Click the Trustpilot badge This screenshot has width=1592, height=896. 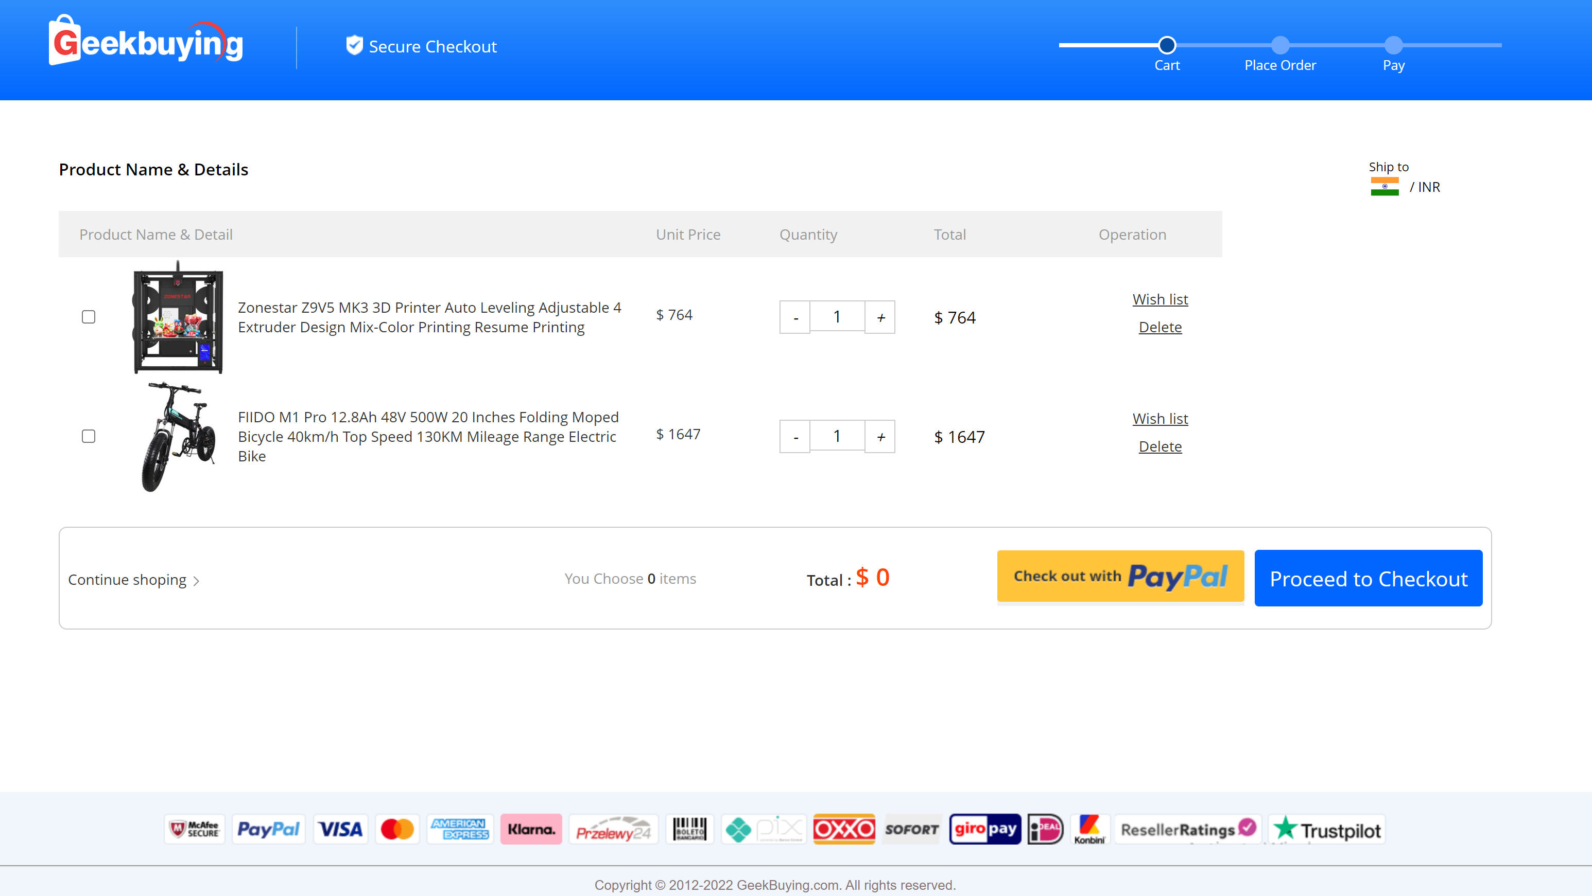pos(1327,829)
